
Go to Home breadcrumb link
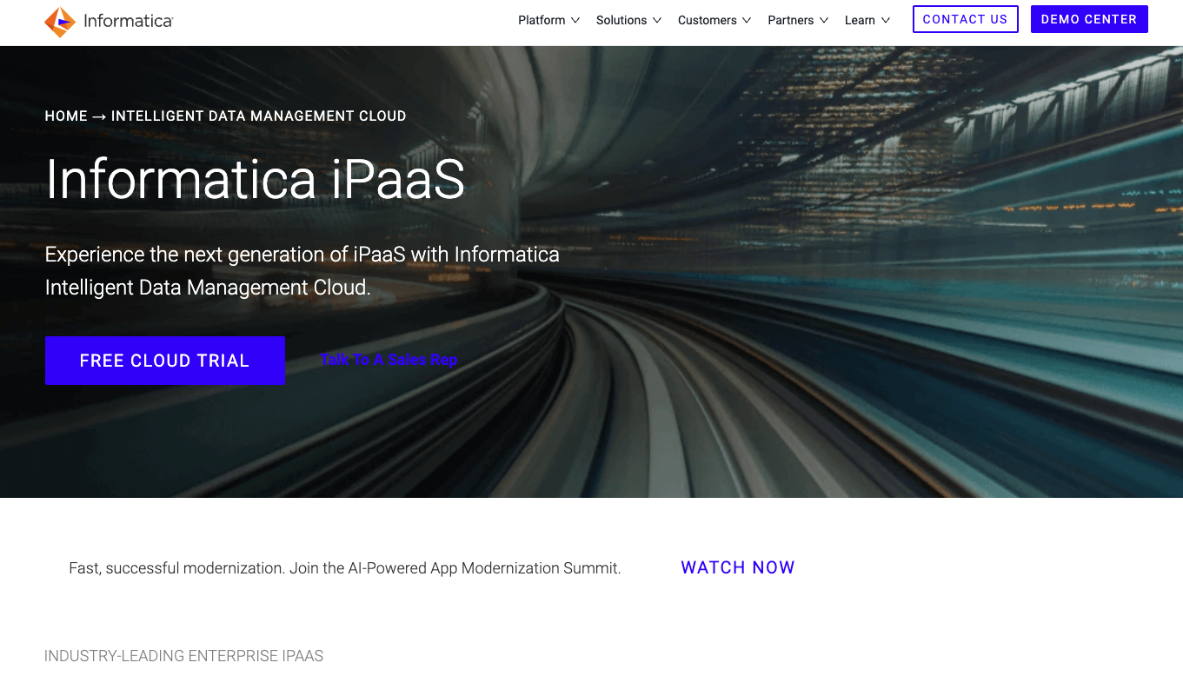[66, 116]
